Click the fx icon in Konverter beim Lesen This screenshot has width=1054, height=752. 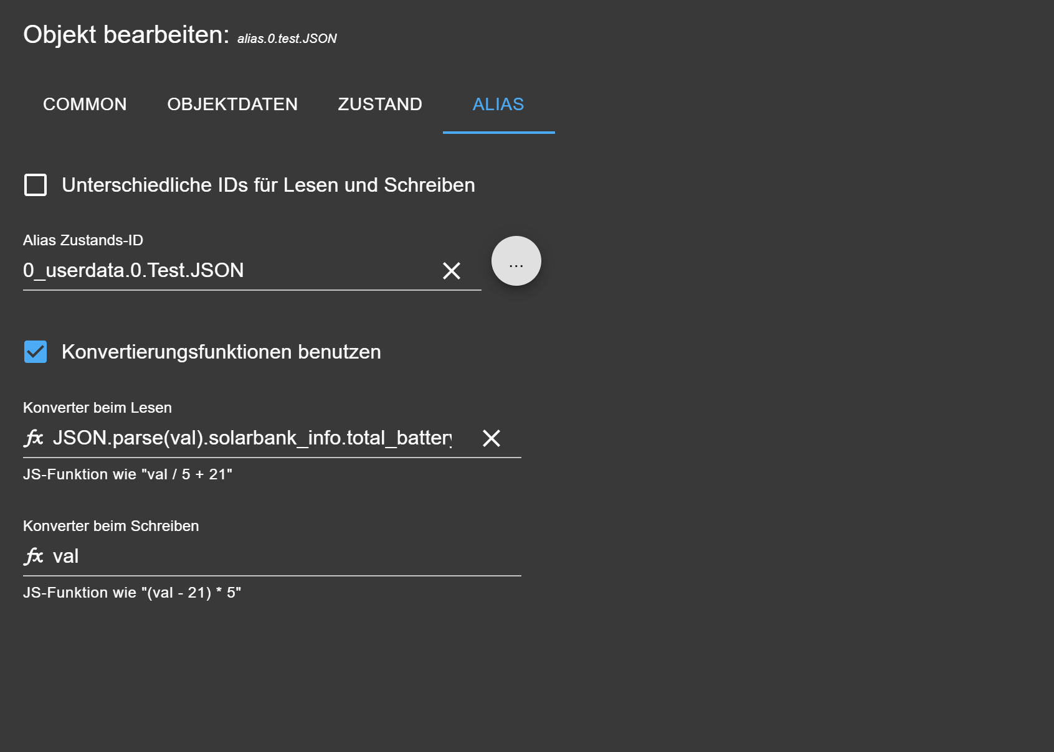coord(34,438)
